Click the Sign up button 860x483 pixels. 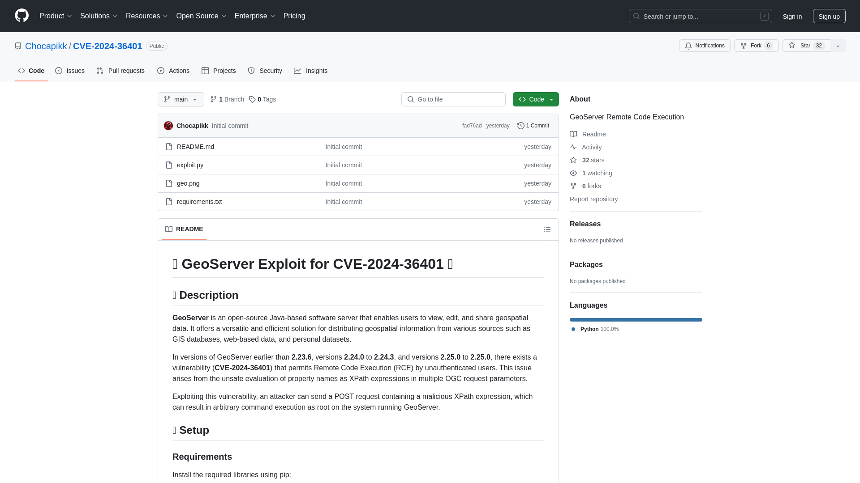(x=829, y=16)
